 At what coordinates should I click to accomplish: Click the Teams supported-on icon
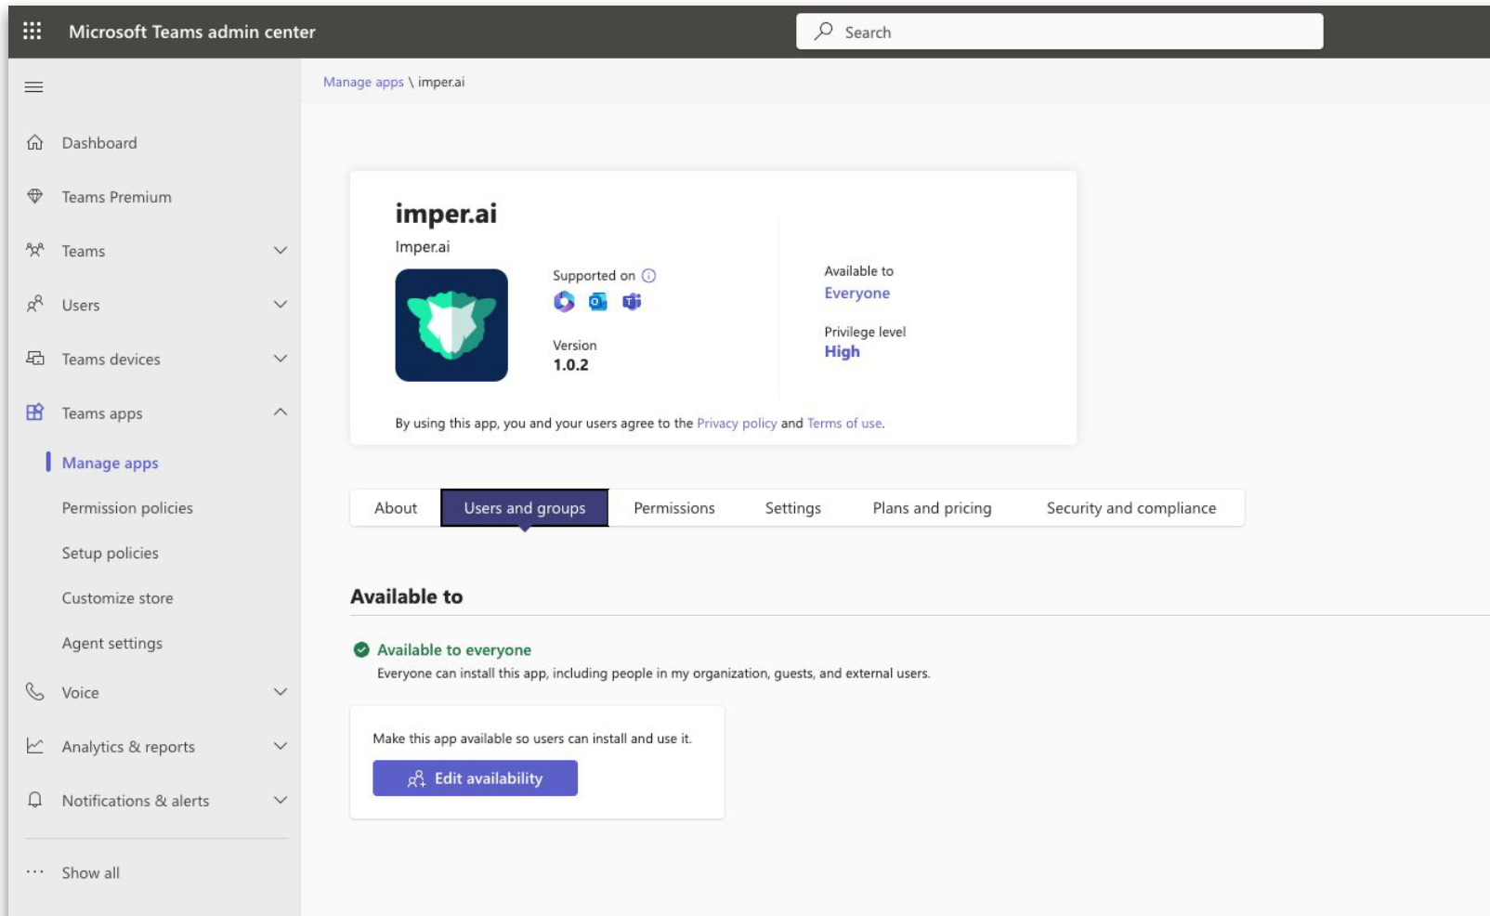[x=632, y=301]
